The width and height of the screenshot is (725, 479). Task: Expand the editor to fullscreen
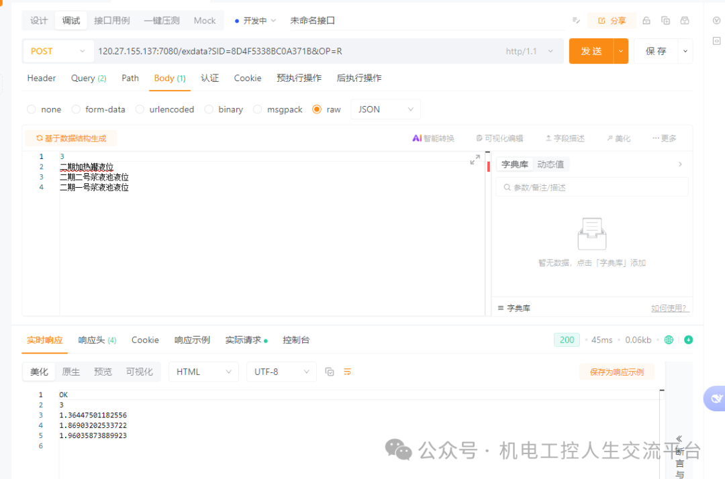point(475,160)
